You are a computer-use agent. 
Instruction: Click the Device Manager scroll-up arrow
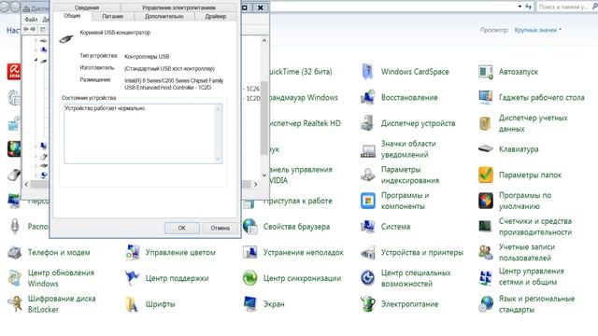pyautogui.click(x=264, y=40)
